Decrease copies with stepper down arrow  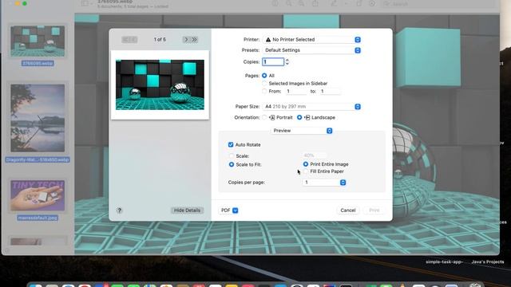click(x=287, y=64)
